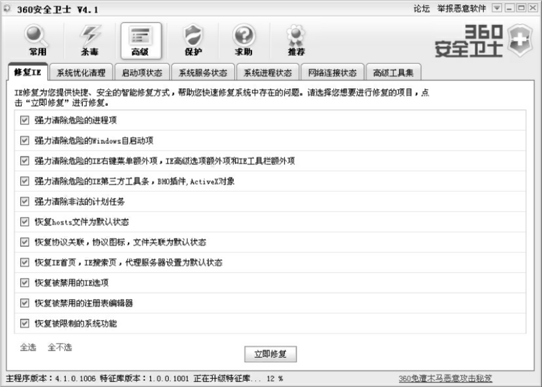Uncheck 恢复hosts文件为默认状态
Image resolution: width=542 pixels, height=387 pixels.
(x=25, y=222)
